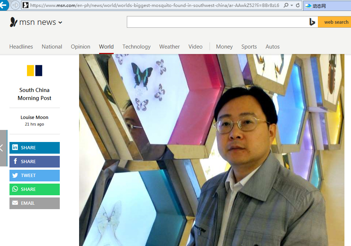Share the article on LinkedIn
This screenshot has width=351, height=246.
pyautogui.click(x=35, y=148)
